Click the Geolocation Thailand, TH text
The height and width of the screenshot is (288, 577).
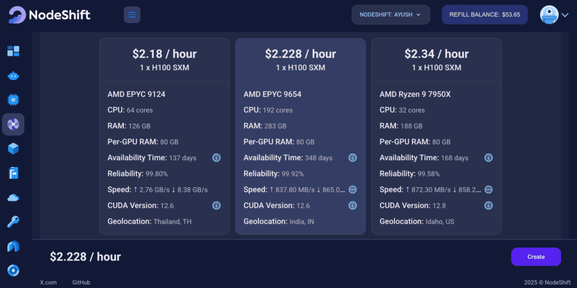pos(149,221)
